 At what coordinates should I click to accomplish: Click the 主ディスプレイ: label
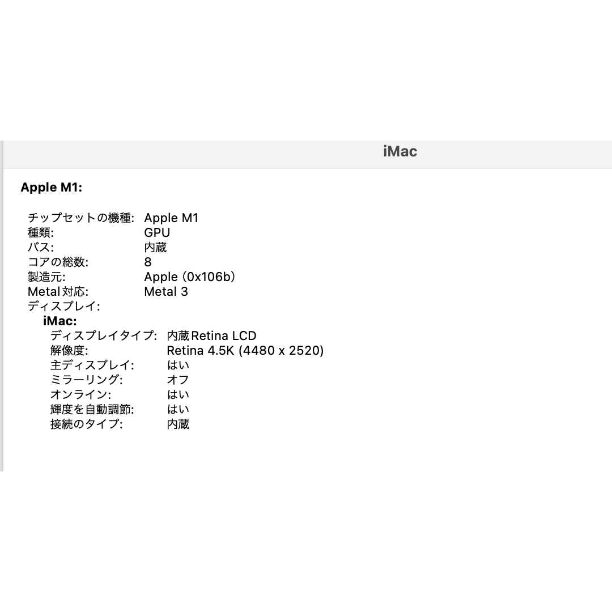pos(92,365)
